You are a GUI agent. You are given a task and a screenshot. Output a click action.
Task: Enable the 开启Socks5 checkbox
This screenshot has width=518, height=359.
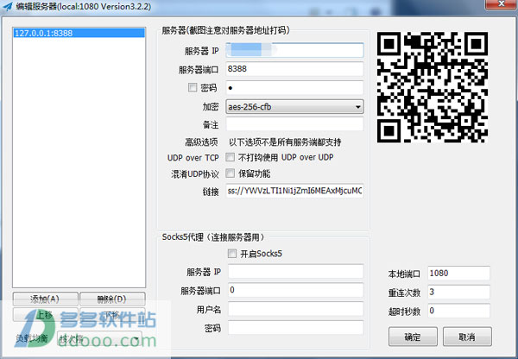point(231,254)
